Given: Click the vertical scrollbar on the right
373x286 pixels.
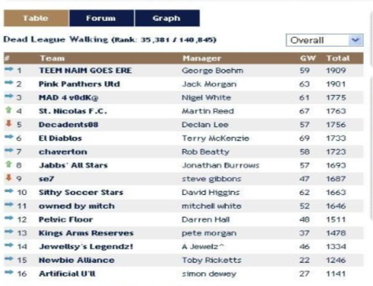Looking at the screenshot, I should (371, 144).
